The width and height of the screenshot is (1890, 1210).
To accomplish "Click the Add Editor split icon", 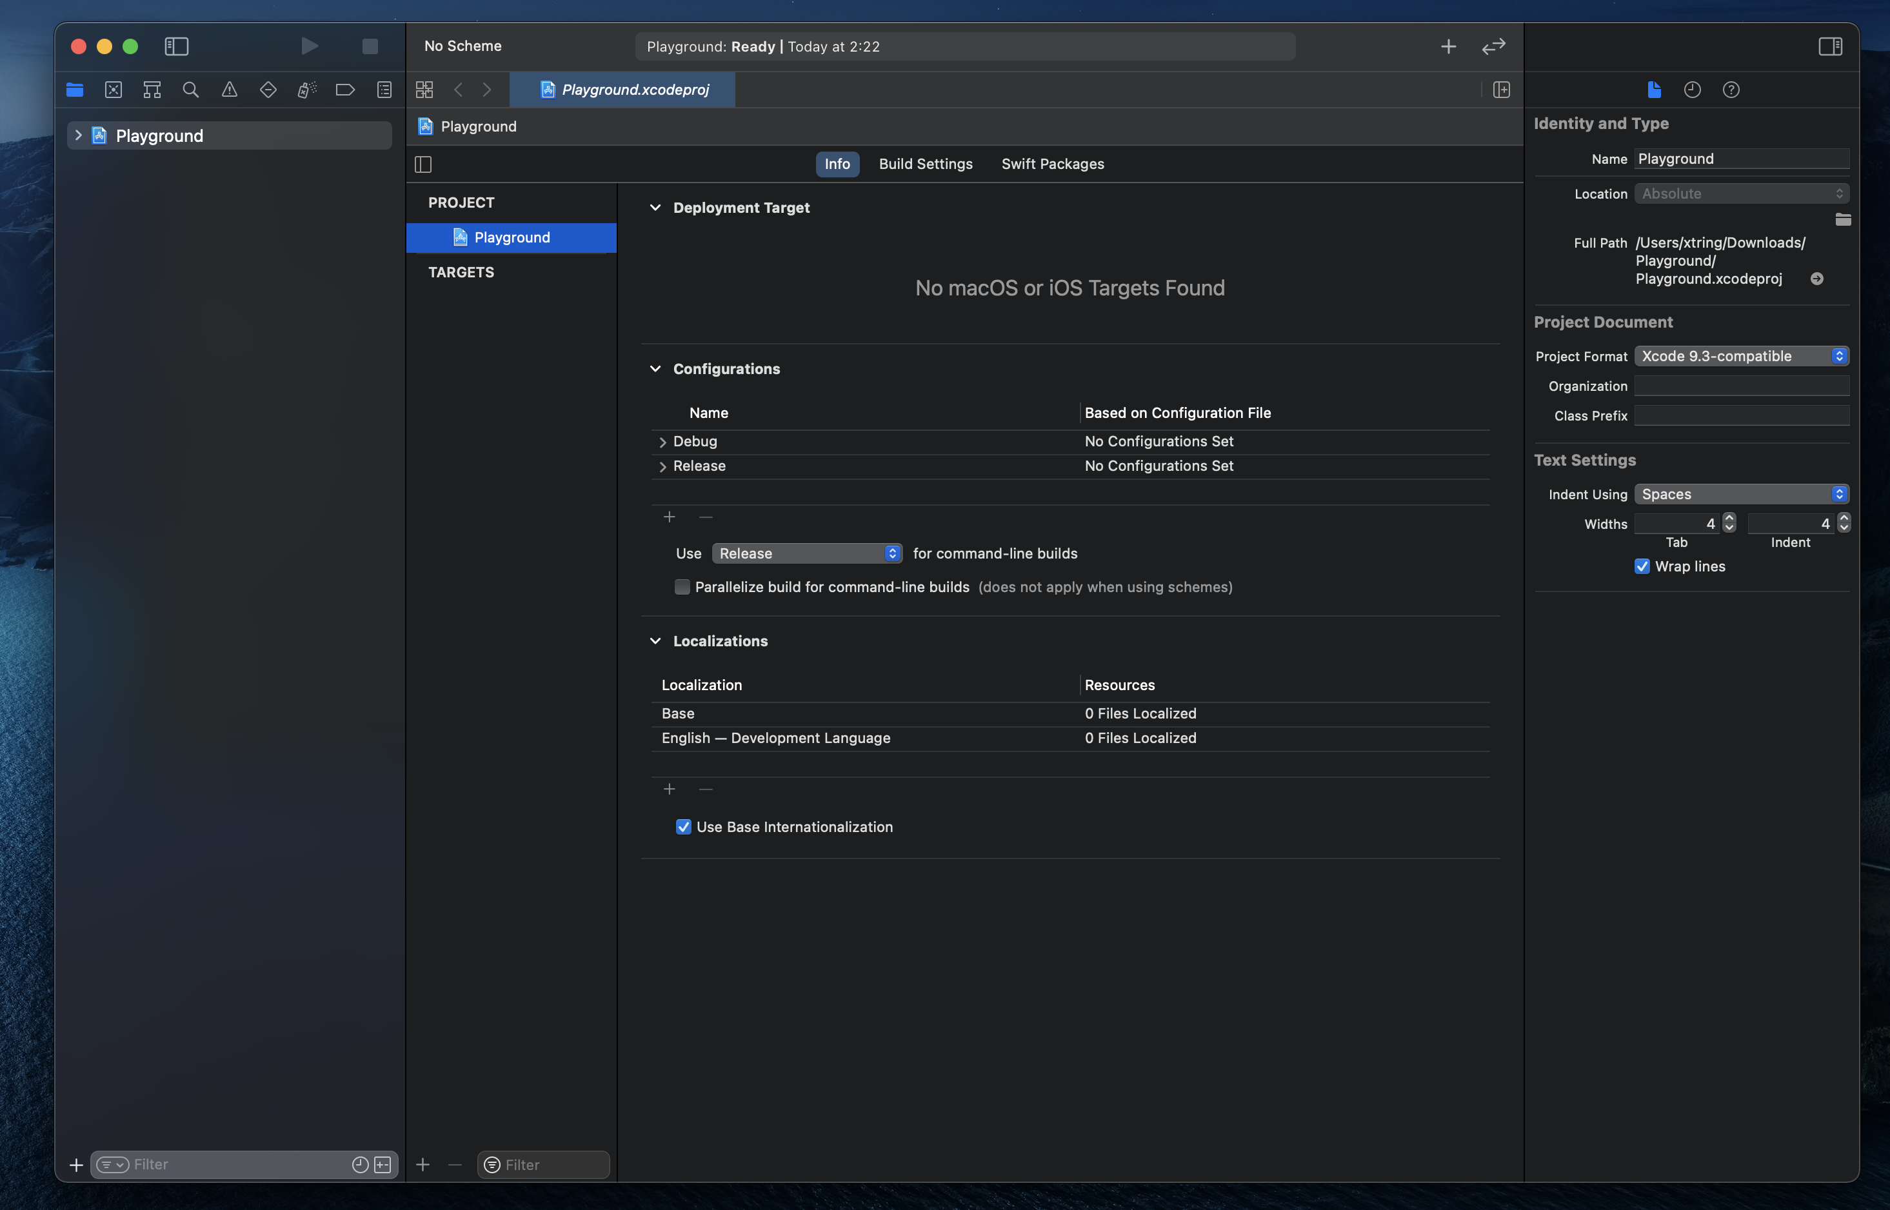I will 1501,90.
